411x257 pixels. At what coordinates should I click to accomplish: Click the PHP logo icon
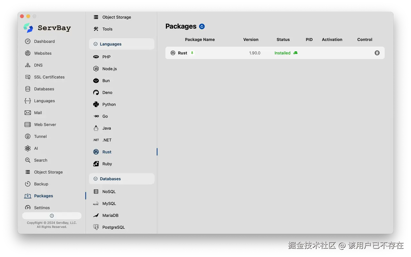[x=96, y=57]
